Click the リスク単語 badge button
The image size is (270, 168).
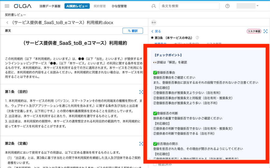[x=254, y=31]
